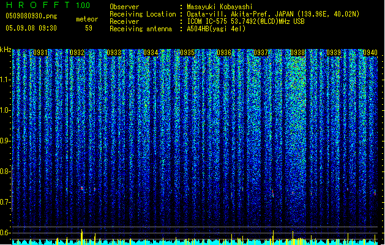
Task: Click the date stamp 05.09.08 09:30
Action: point(31,28)
